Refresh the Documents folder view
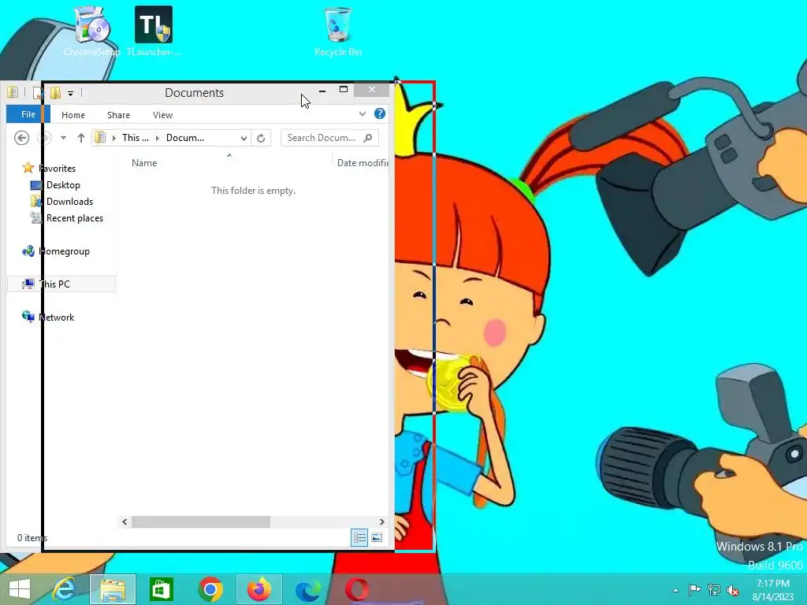Screen dimensions: 807x605 [261, 138]
